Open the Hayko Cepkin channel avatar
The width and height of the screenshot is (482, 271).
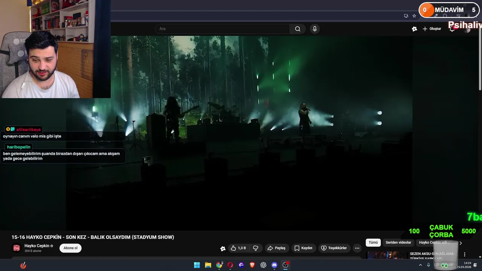tap(17, 248)
